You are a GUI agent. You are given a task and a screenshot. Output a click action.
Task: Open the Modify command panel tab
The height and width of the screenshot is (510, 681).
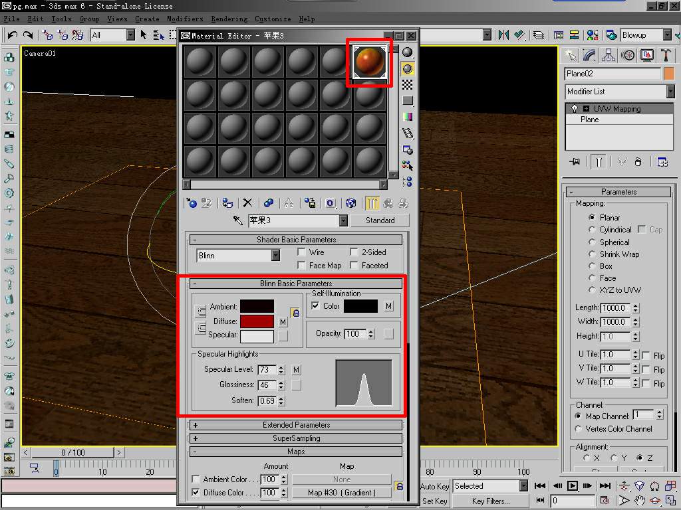point(590,55)
